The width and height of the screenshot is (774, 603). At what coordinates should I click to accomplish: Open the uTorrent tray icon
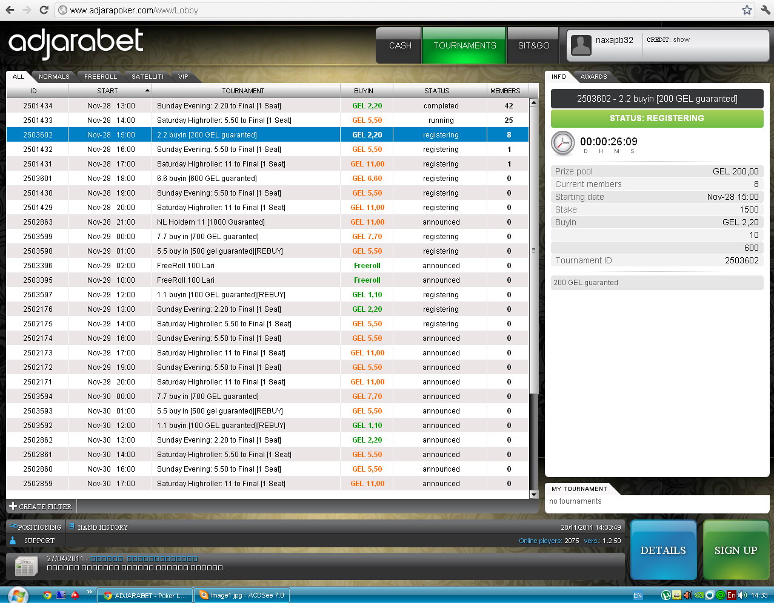pyautogui.click(x=666, y=595)
